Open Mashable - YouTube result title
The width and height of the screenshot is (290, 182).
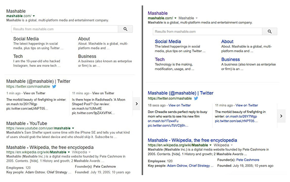(x=27, y=123)
